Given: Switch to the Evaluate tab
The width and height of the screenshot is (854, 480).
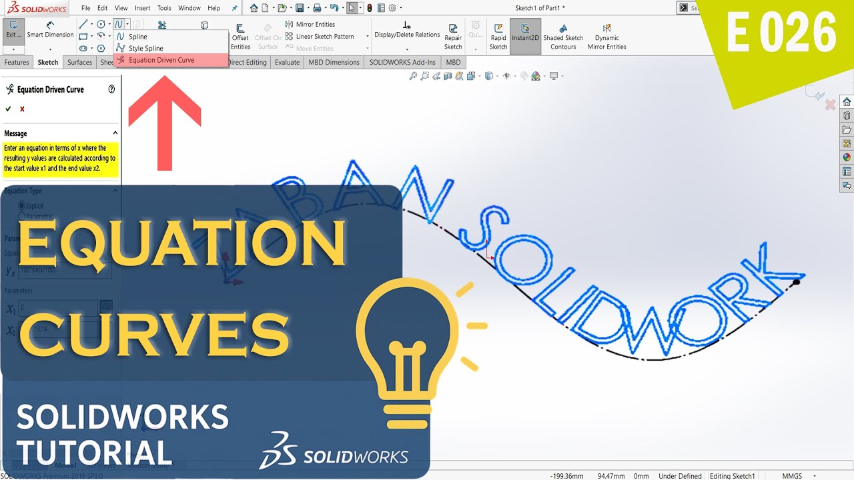Looking at the screenshot, I should pyautogui.click(x=287, y=62).
